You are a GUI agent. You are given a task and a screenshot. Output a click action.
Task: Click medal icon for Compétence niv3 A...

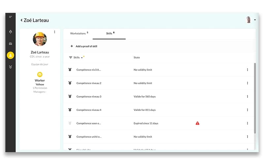coord(70,70)
